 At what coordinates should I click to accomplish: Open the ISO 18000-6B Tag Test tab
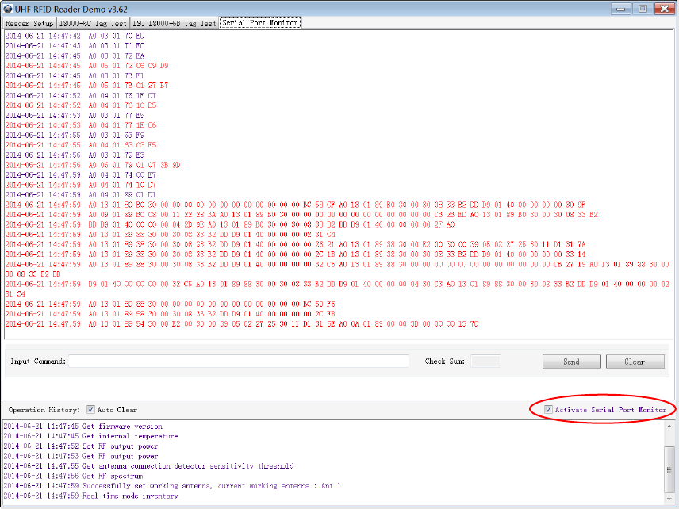coord(174,23)
